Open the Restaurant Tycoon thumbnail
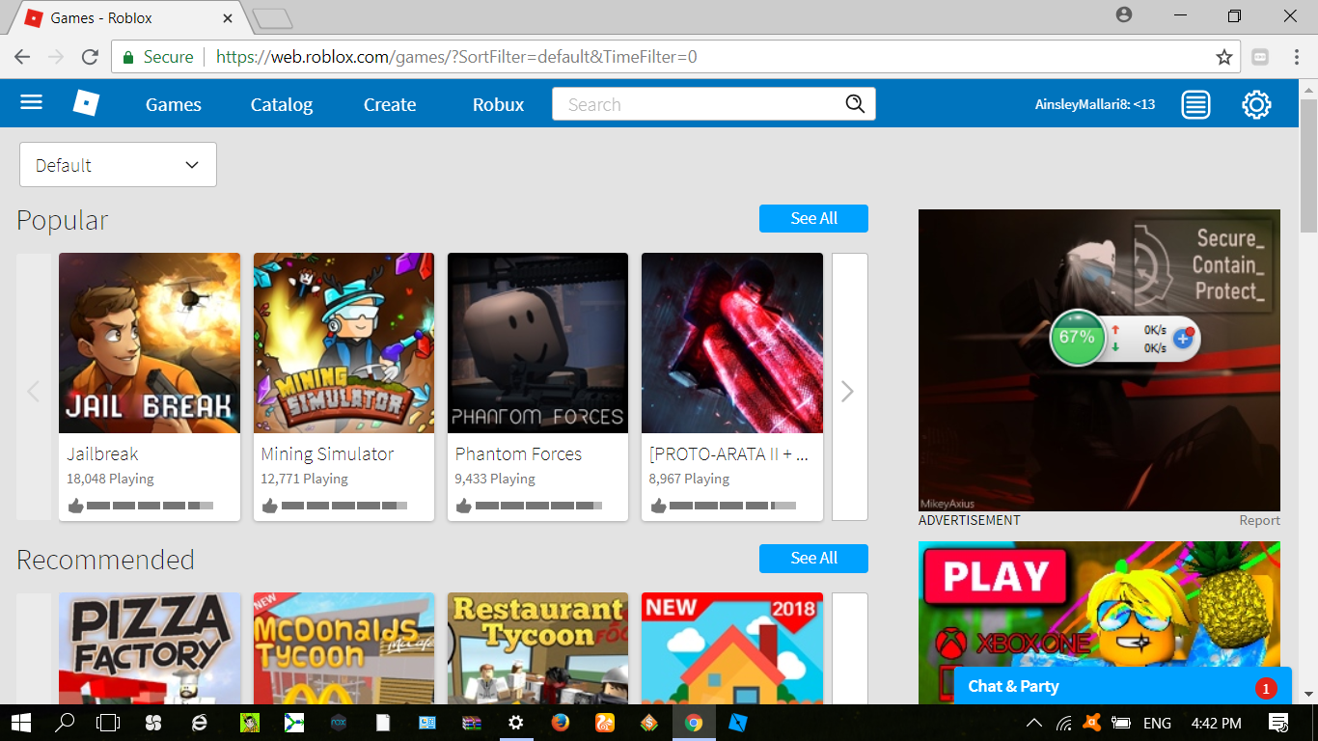This screenshot has width=1318, height=741. [537, 648]
